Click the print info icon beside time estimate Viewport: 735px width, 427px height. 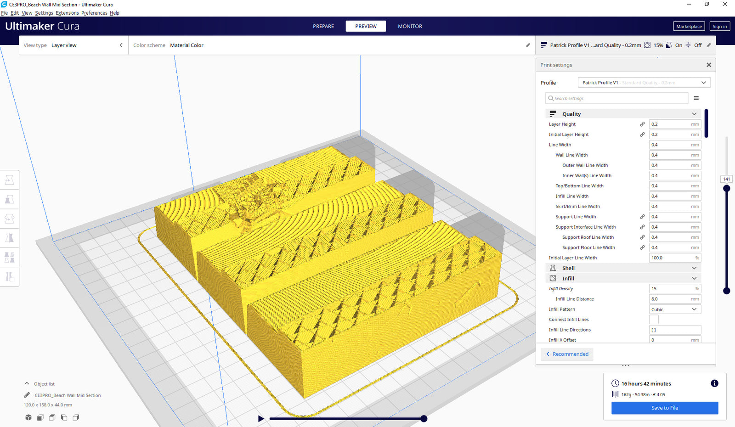[714, 383]
